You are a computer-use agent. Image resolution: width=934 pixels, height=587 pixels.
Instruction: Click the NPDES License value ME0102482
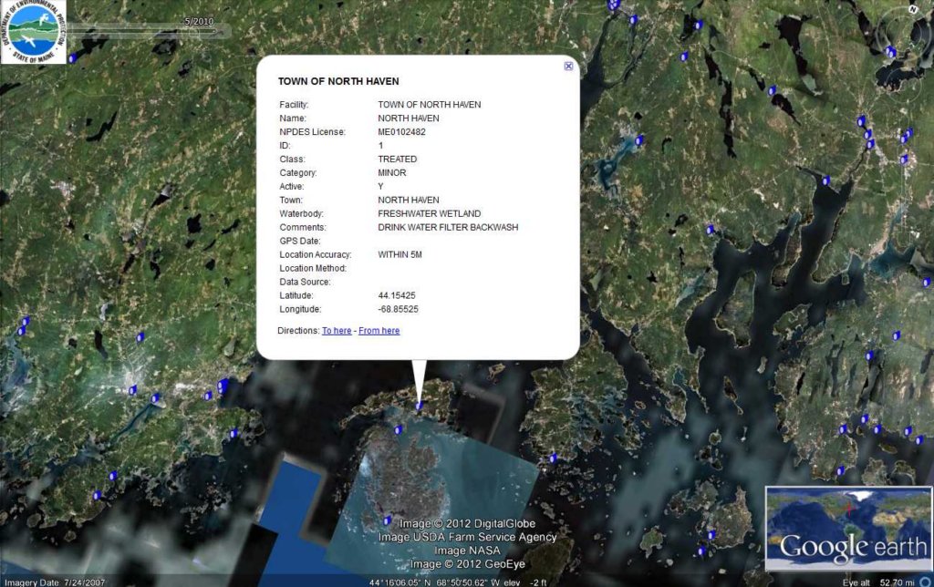pos(401,132)
